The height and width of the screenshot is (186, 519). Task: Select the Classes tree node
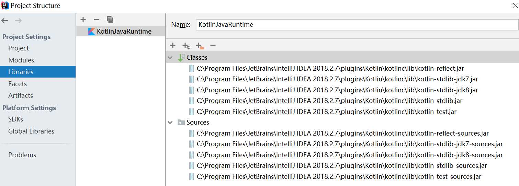click(x=197, y=58)
